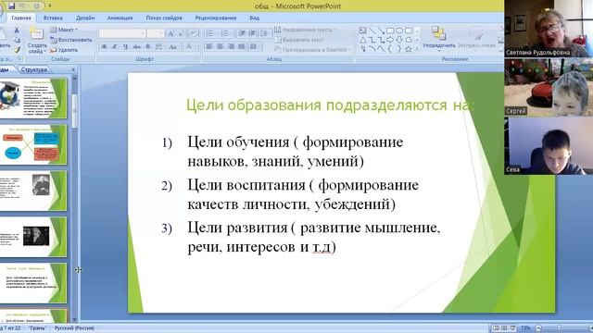Save the presentation from the quick access toolbar
Image resolution: width=593 pixels, height=333 pixels.
pos(11,6)
